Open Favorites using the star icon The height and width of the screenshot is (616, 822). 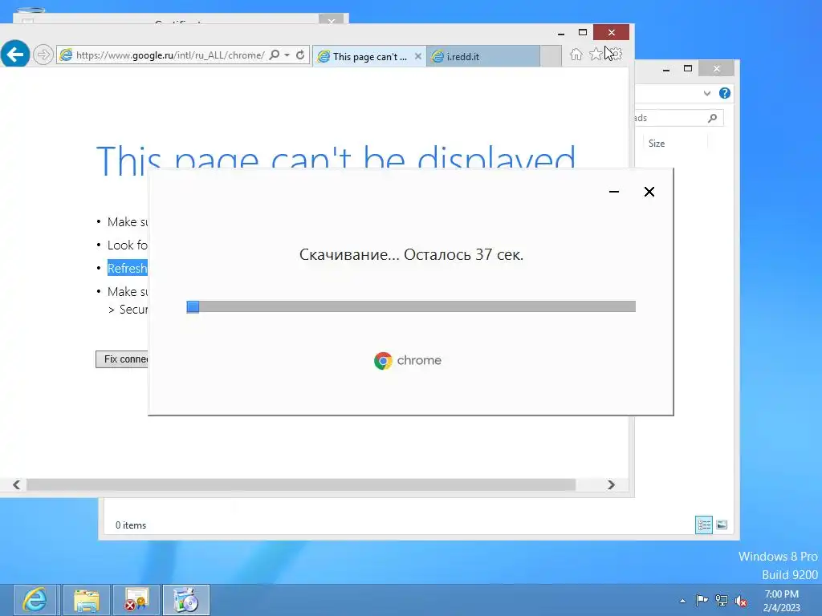click(596, 54)
